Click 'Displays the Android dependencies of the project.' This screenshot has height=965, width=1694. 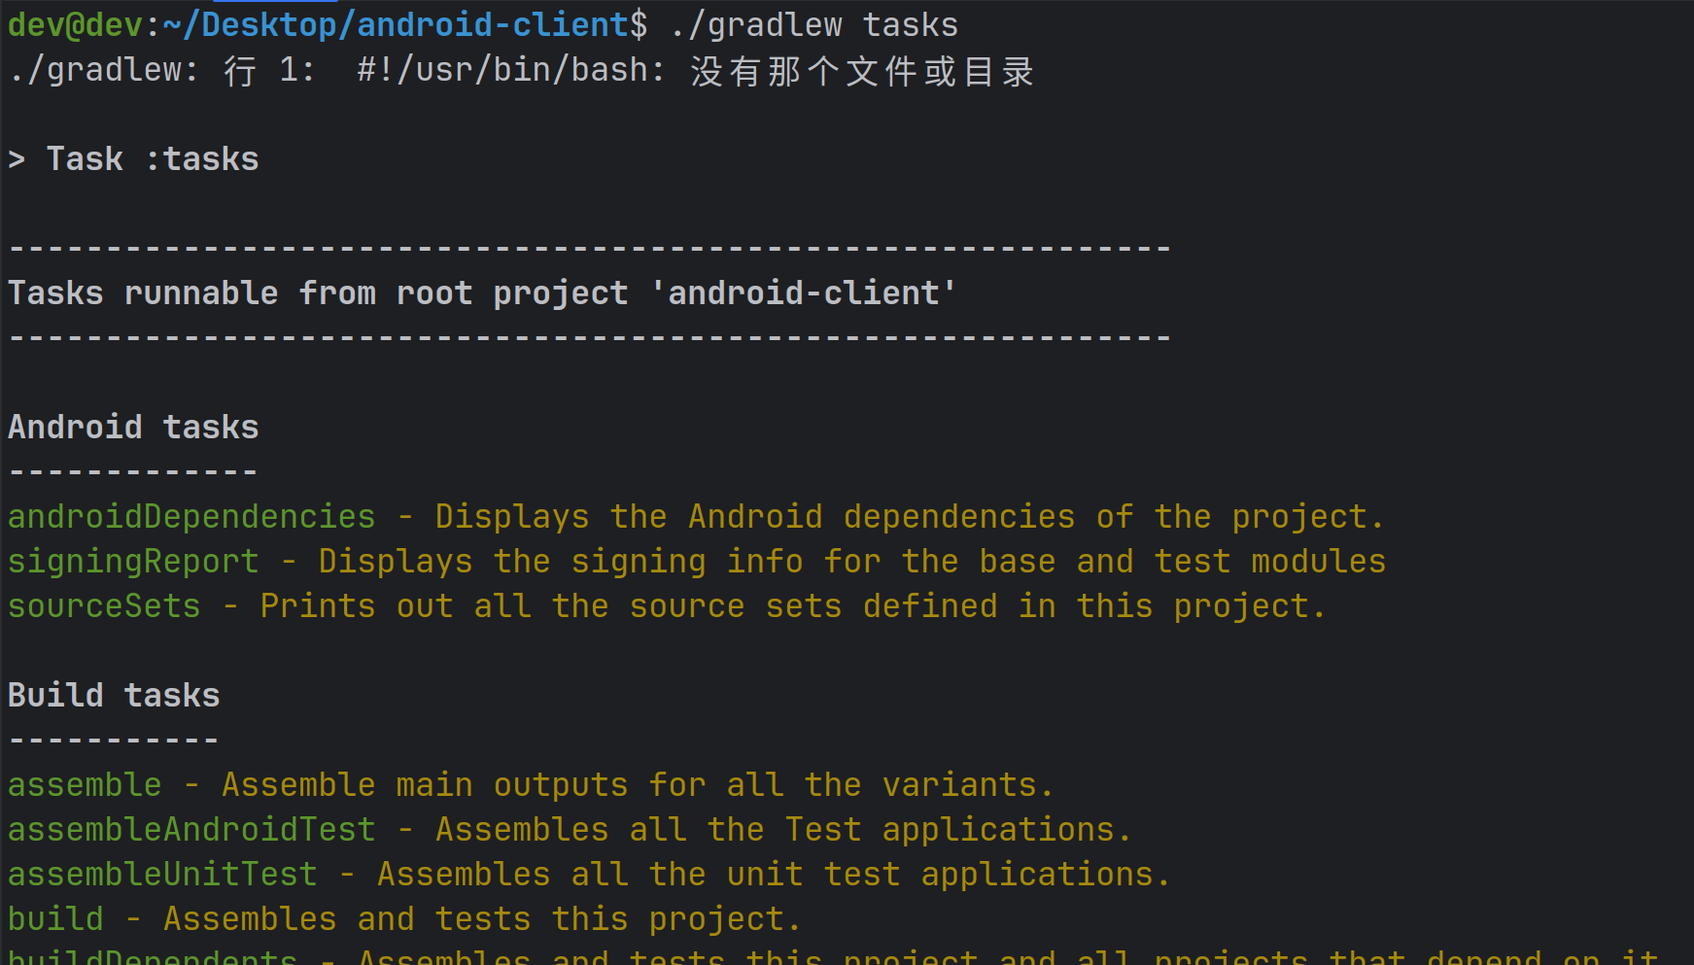pyautogui.click(x=910, y=517)
